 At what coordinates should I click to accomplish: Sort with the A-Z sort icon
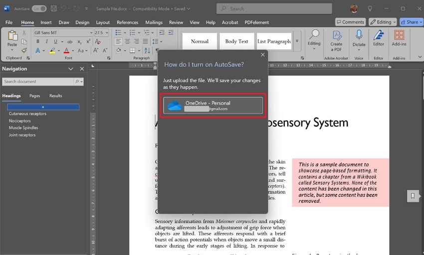(147, 50)
